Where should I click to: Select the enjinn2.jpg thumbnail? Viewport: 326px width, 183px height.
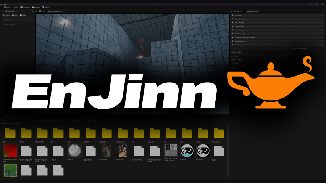[x=123, y=151]
